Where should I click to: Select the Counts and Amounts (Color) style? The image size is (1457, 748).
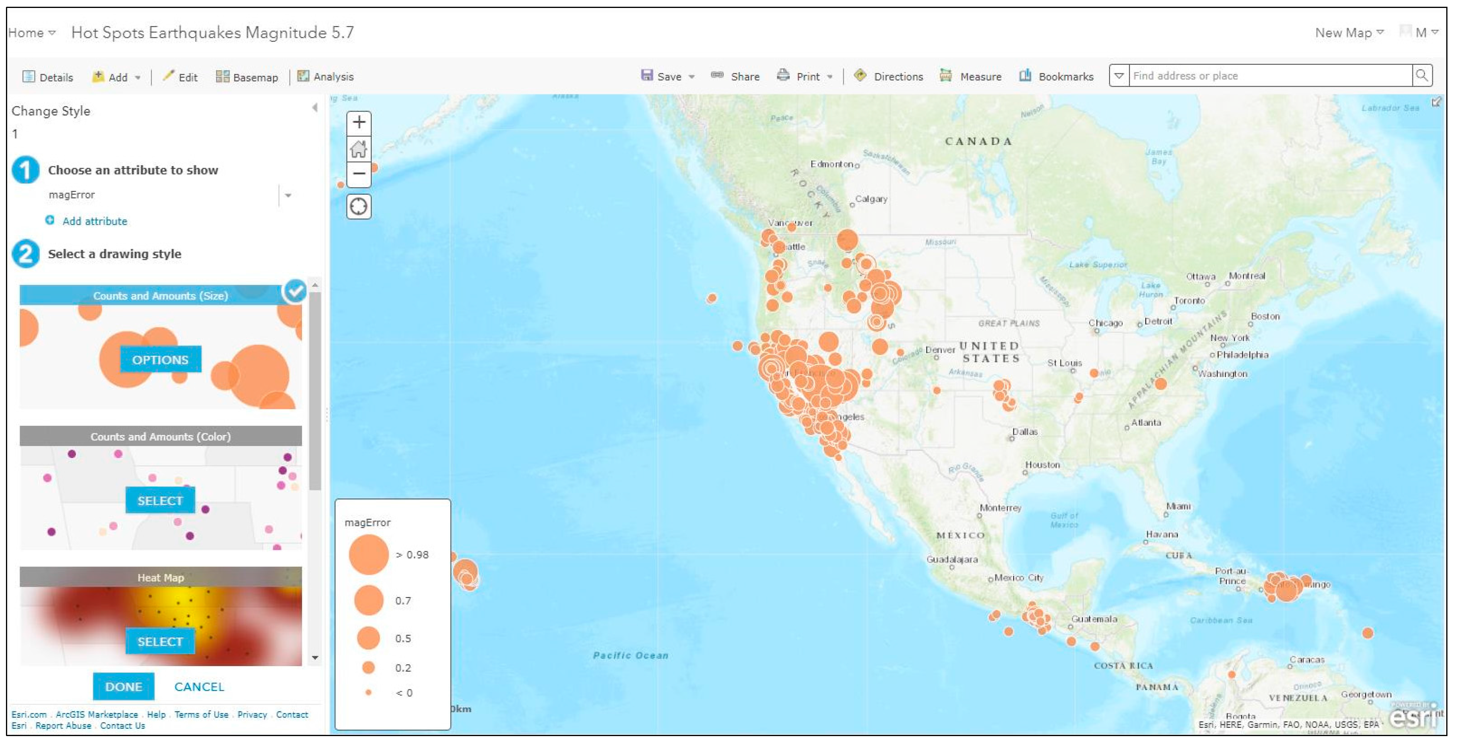[x=160, y=501]
